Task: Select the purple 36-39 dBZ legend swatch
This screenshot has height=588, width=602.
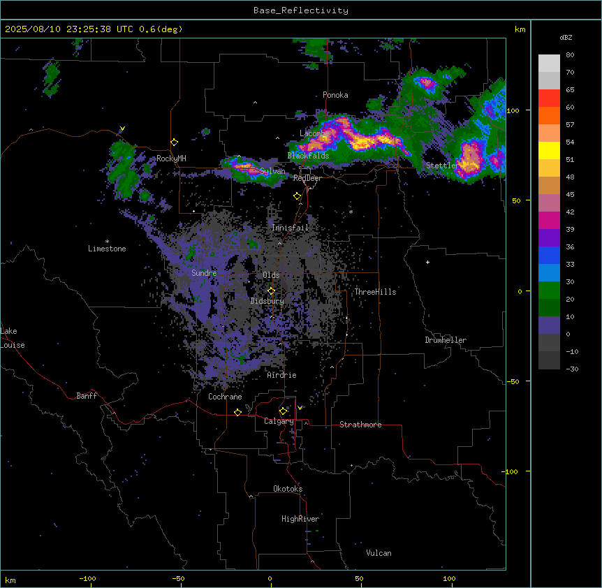Action: tap(549, 238)
